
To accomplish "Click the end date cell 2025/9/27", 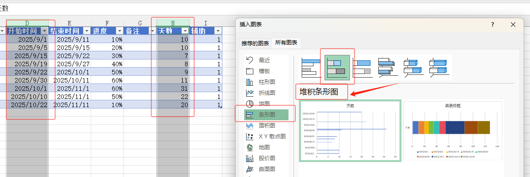I will (x=70, y=64).
